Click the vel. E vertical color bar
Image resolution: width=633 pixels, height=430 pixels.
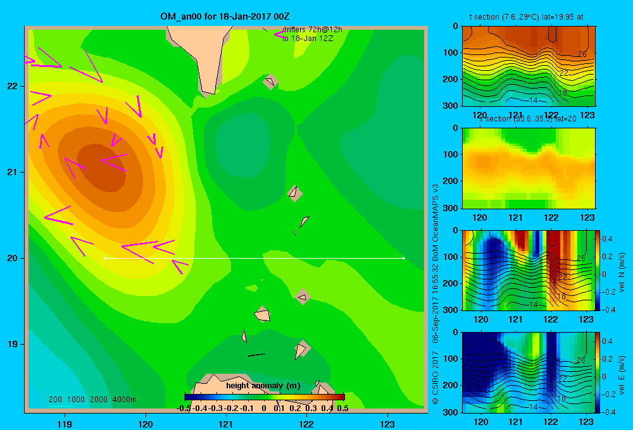(598, 372)
